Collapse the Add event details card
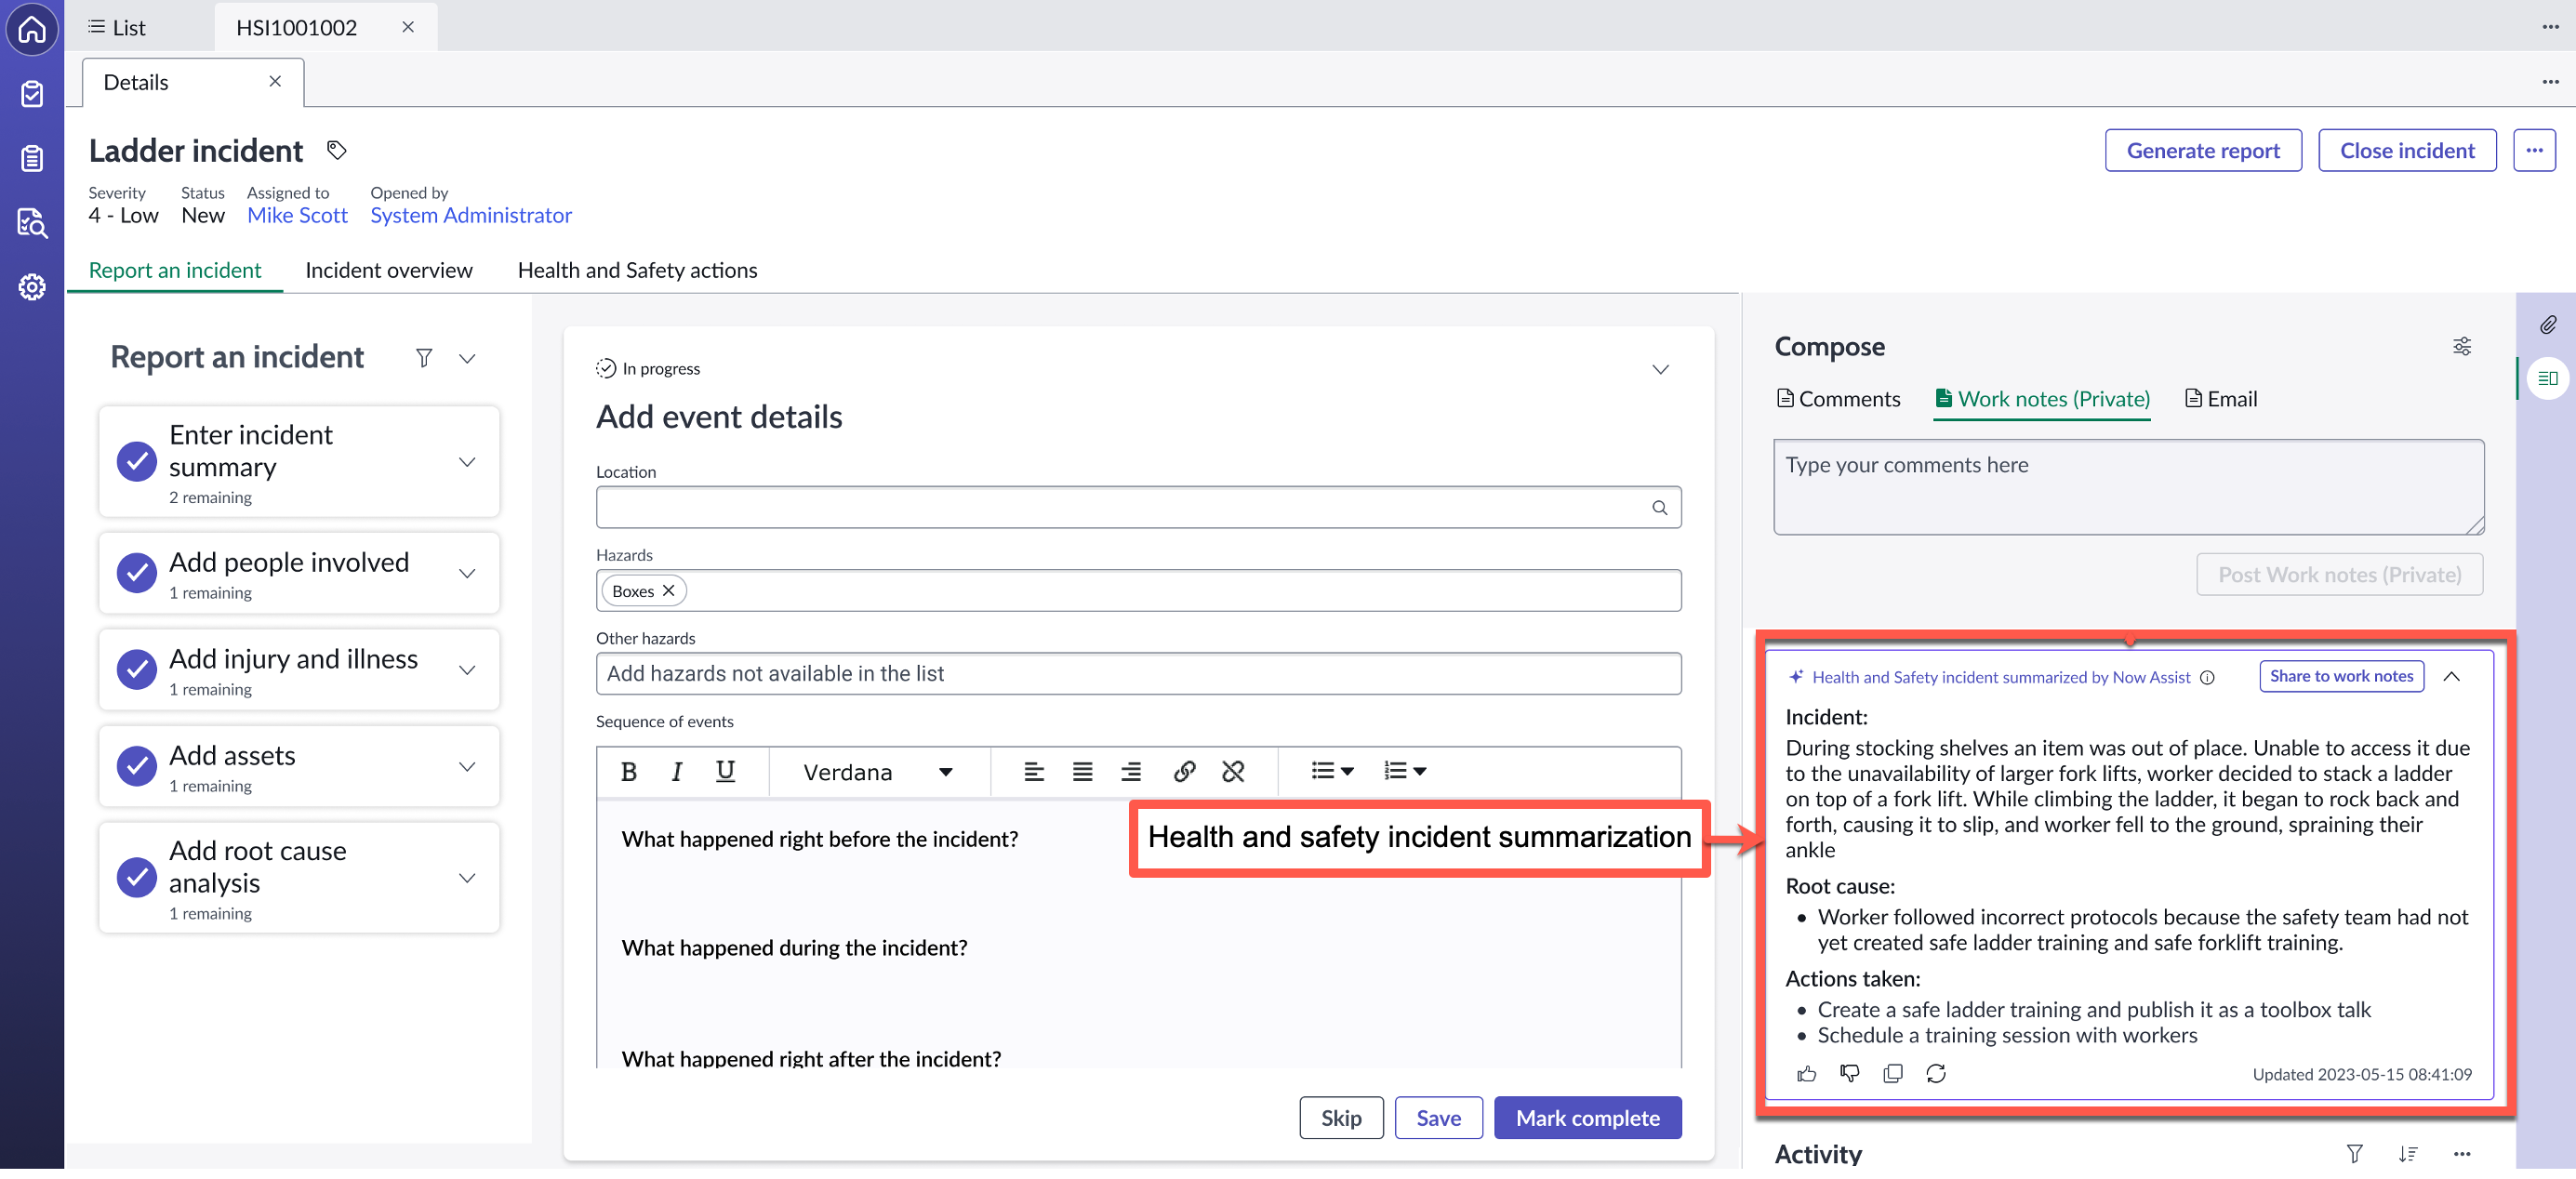Screen dimensions: 2576x1179 click(x=1660, y=369)
